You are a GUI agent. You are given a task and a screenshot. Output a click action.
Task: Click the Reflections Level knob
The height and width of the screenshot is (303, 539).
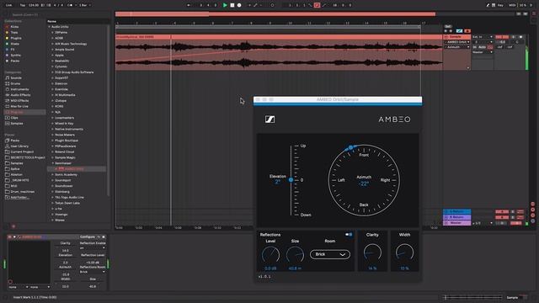pyautogui.click(x=270, y=255)
